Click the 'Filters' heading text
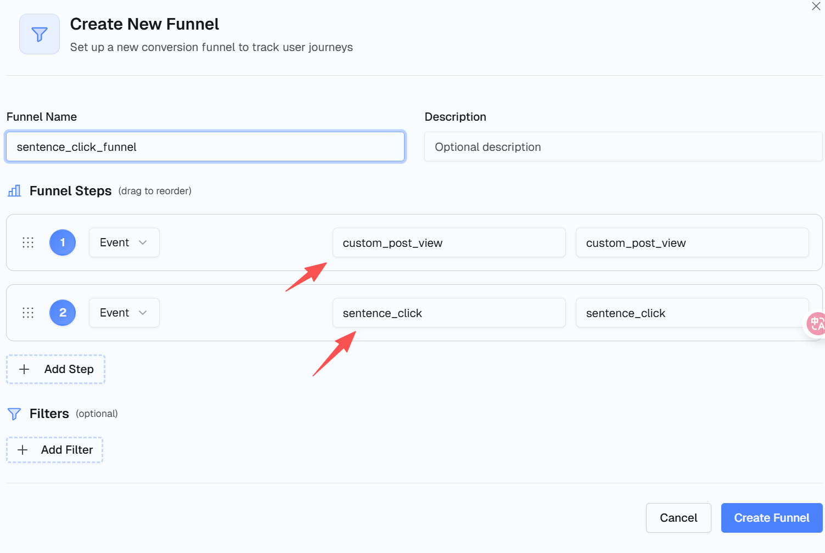Viewport: 825px width, 553px height. coord(49,414)
